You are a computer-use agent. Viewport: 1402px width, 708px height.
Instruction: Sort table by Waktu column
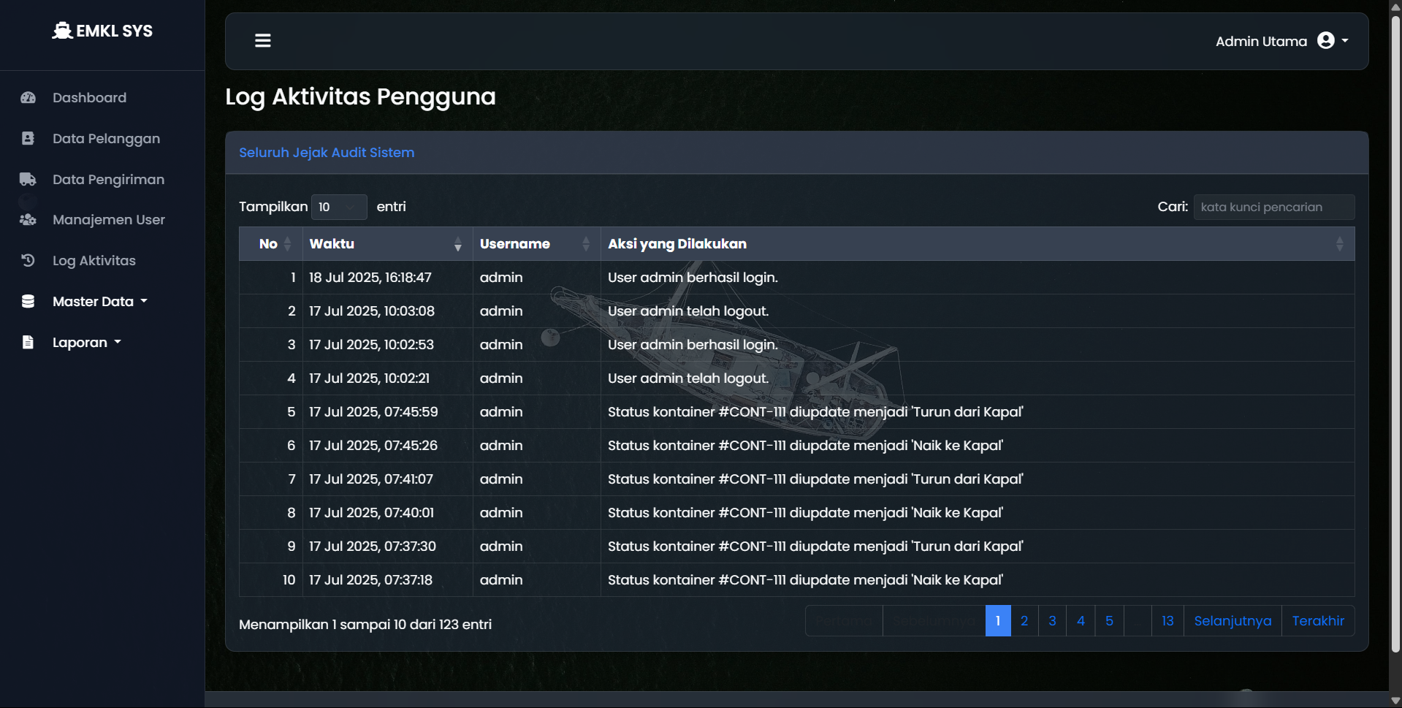click(387, 244)
